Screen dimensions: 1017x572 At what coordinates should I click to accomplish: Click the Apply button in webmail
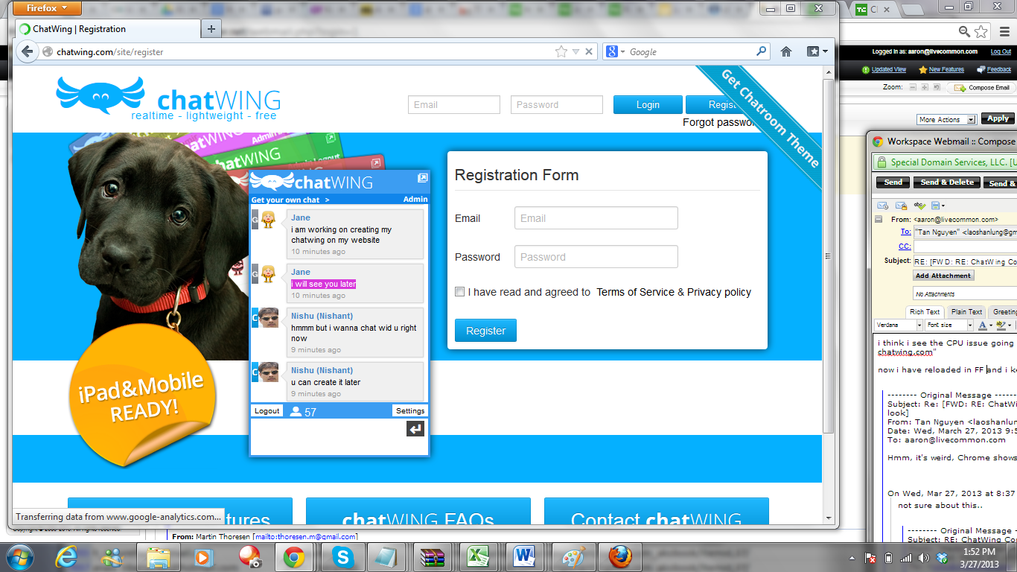point(998,118)
